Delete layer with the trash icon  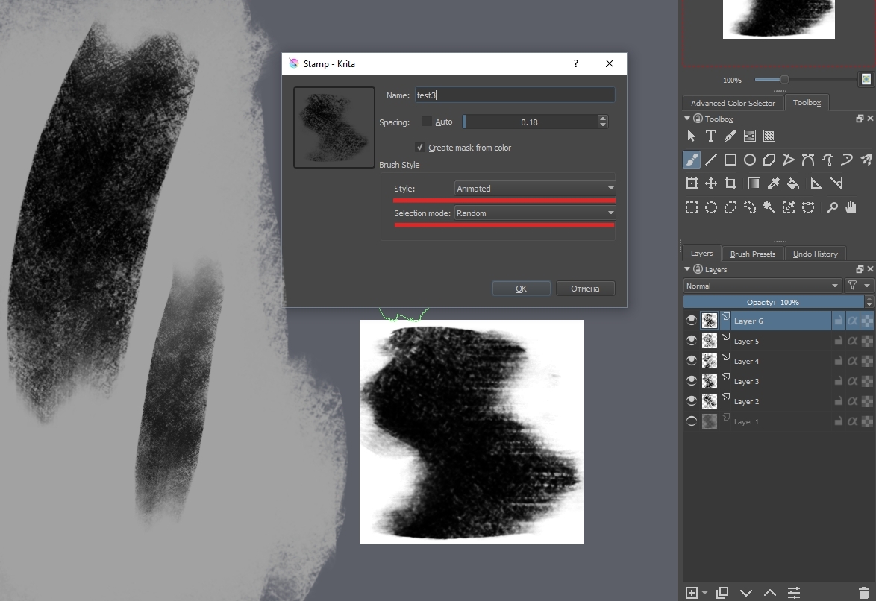tap(864, 593)
